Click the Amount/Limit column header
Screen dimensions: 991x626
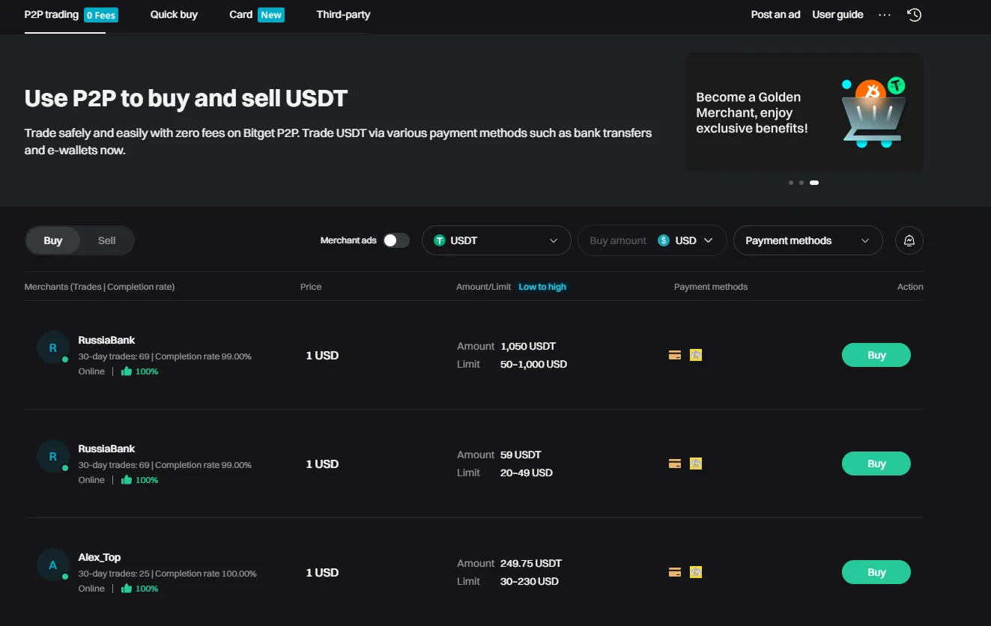point(484,287)
